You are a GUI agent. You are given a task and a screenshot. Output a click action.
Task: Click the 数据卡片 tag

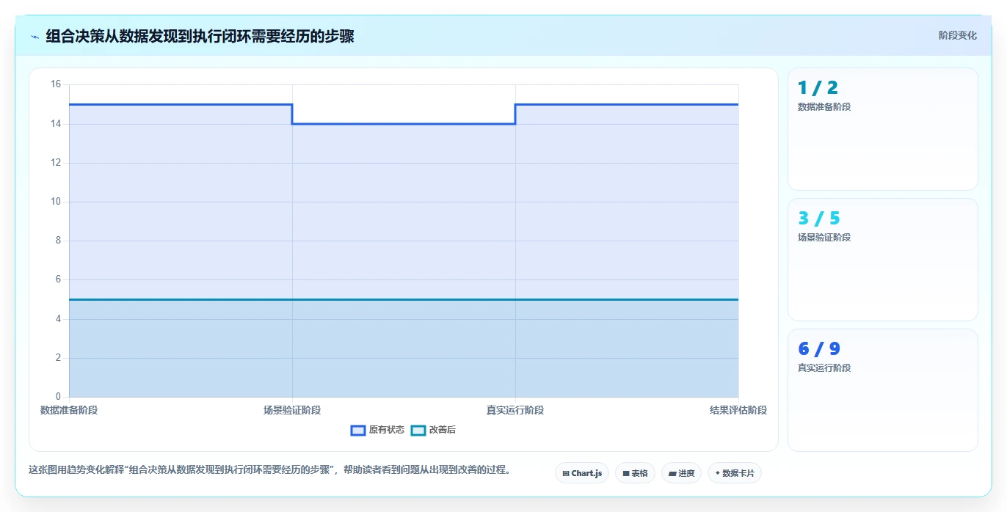point(735,473)
